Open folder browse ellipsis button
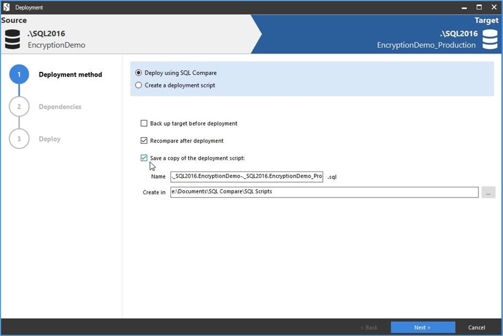Image resolution: width=503 pixels, height=336 pixels. pos(488,192)
